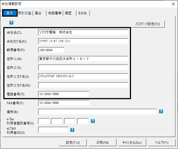Focus the 住所1 address field
Image resolution: width=178 pixels, height=149 pixels.
tap(83, 59)
